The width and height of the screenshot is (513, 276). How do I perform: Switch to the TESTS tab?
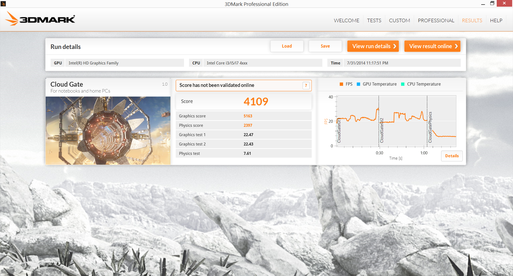click(374, 21)
